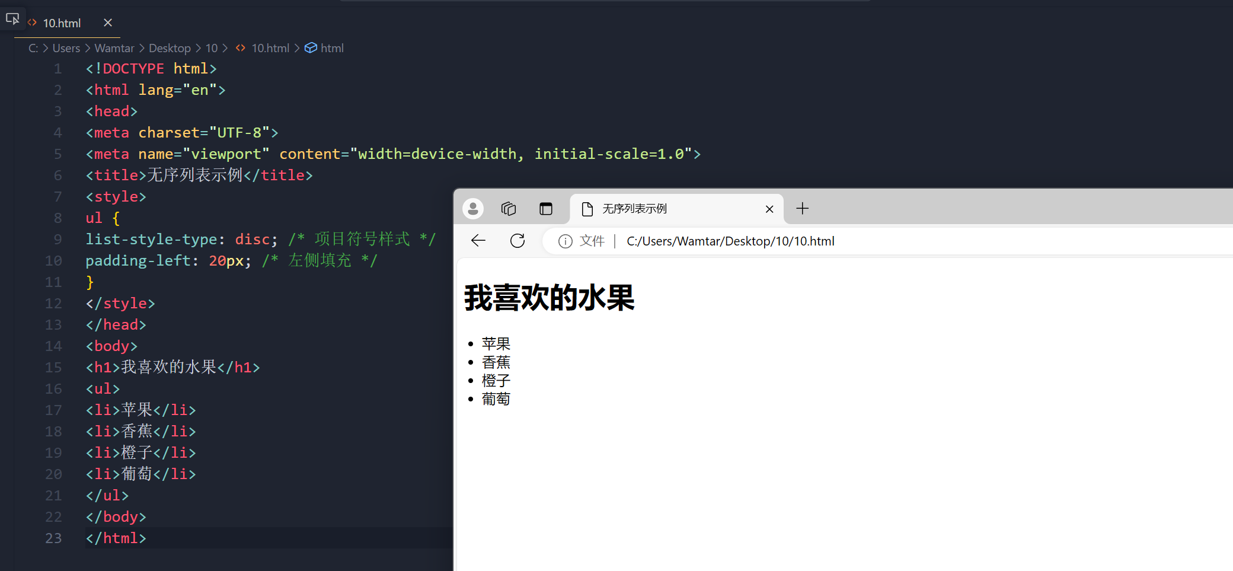Image resolution: width=1233 pixels, height=571 pixels.
Task: Close the 10.html editor tab
Action: [x=108, y=23]
